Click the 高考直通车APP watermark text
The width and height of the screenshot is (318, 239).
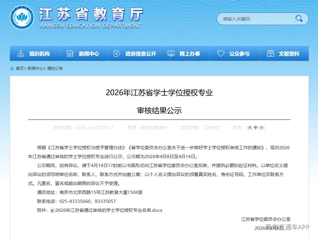point(286,227)
